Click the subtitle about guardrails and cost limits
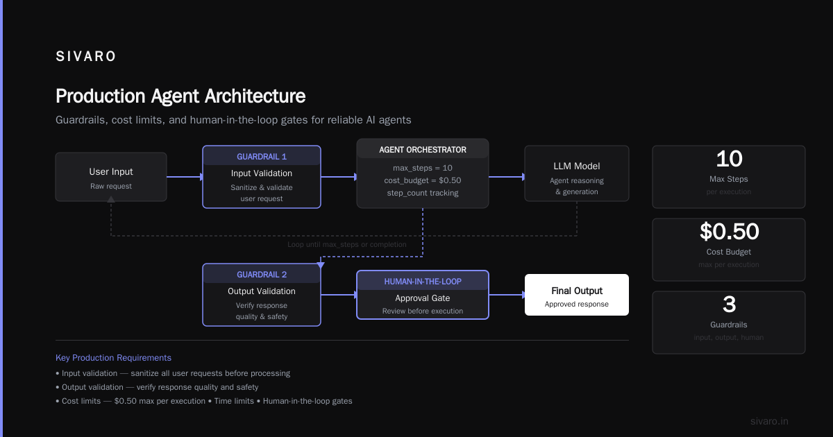The image size is (833, 437). (x=233, y=120)
